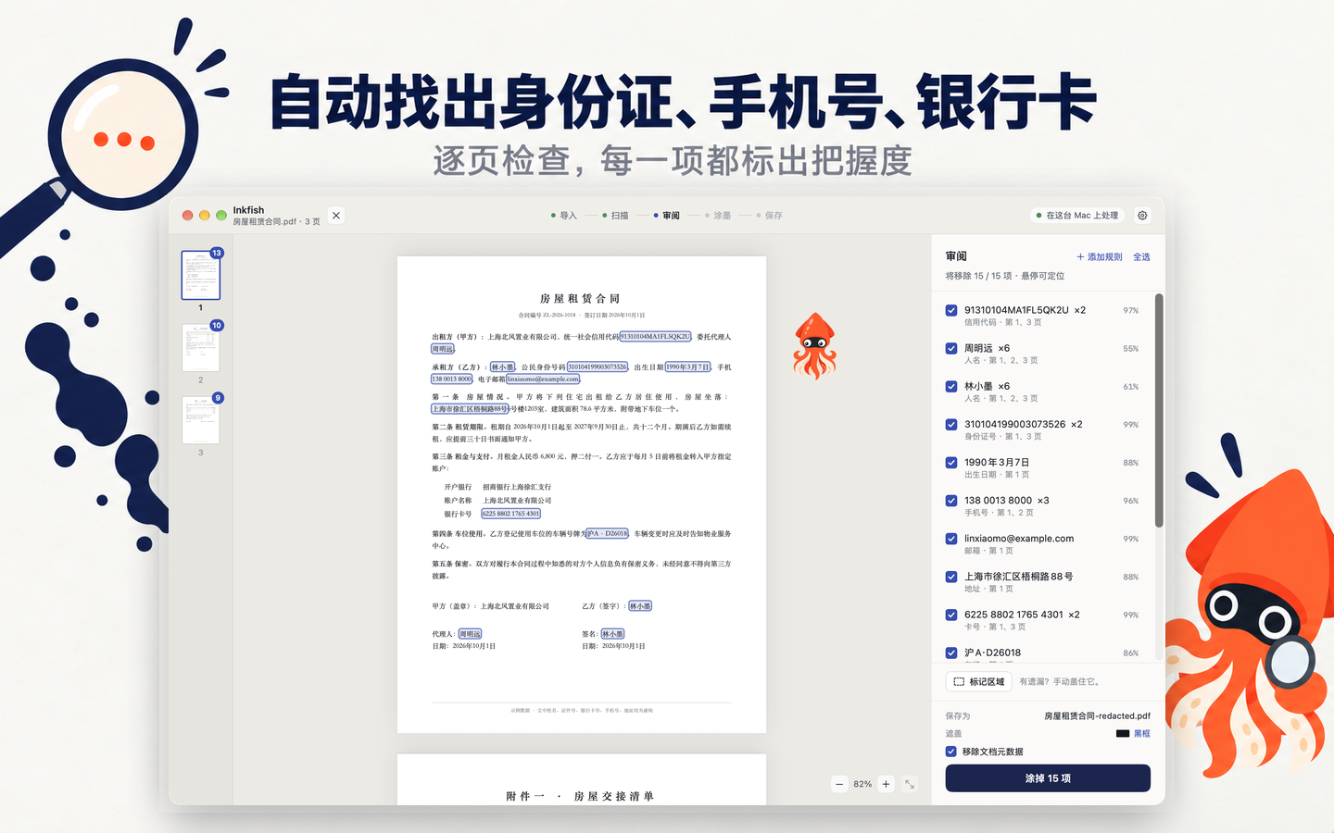Go to the 涂墨 redact step
The width and height of the screenshot is (1334, 833).
[x=718, y=216]
